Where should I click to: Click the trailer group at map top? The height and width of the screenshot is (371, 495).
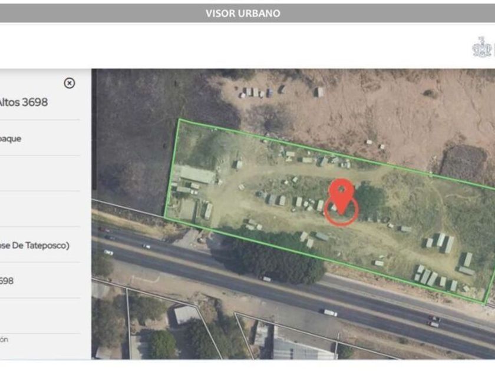[x=256, y=92]
